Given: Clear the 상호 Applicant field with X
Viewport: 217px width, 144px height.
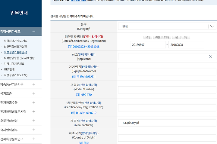Looking at the screenshot, I should pyautogui.click(x=211, y=57).
